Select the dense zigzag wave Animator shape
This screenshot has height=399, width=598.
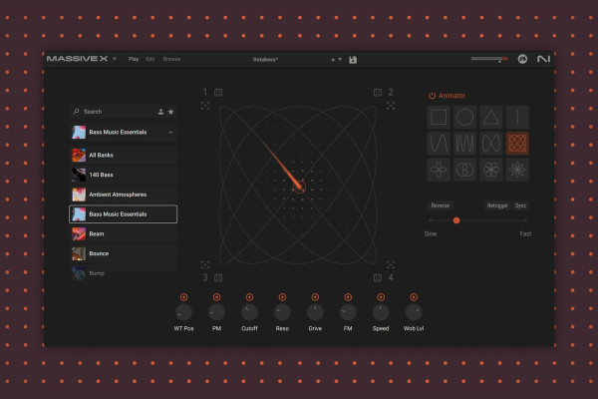[464, 144]
